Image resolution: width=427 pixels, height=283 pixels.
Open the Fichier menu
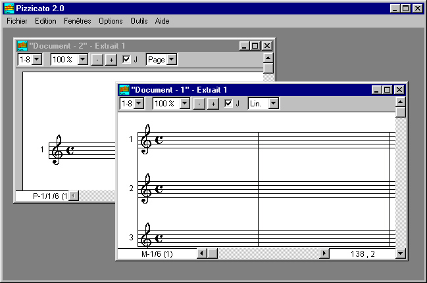[x=17, y=21]
